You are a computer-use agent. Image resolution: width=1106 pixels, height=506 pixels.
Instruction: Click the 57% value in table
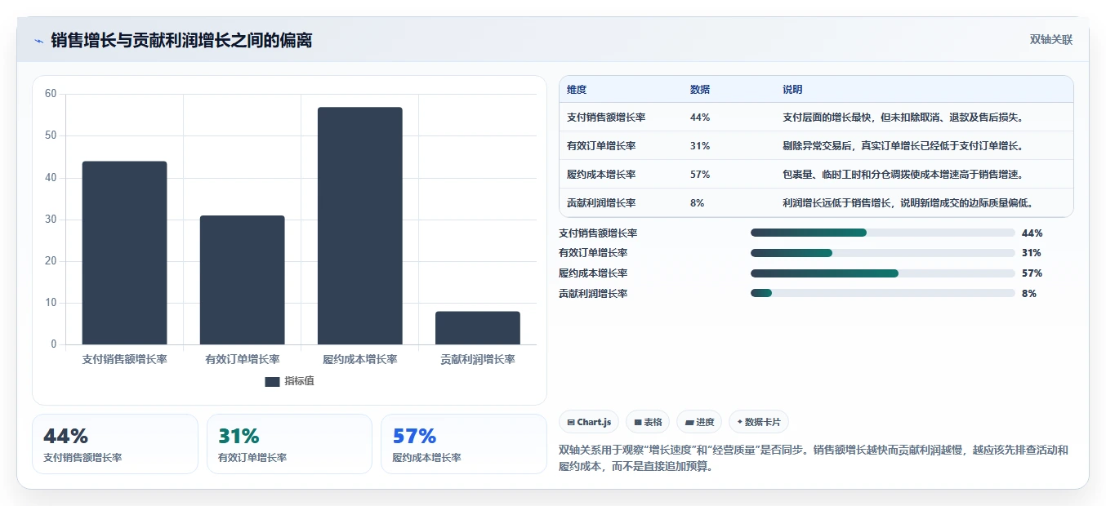[700, 175]
